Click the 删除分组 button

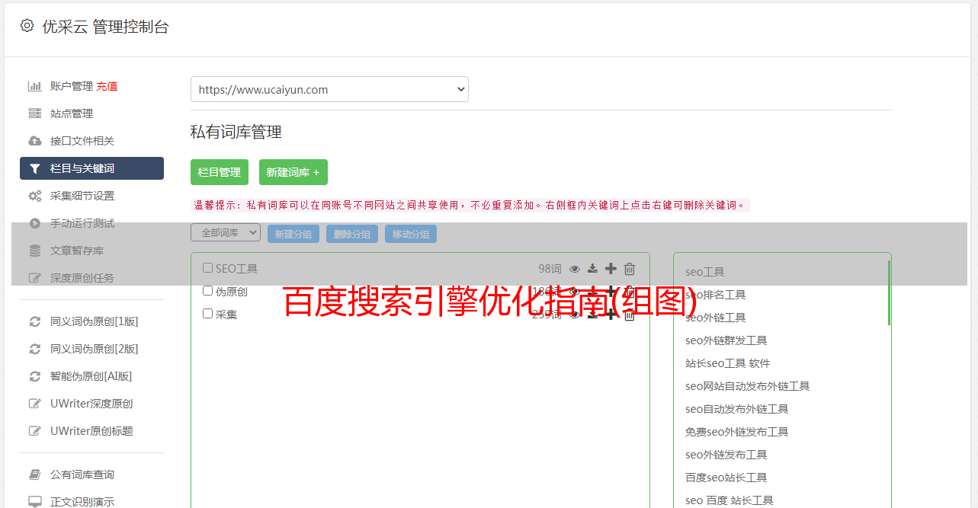click(x=352, y=234)
